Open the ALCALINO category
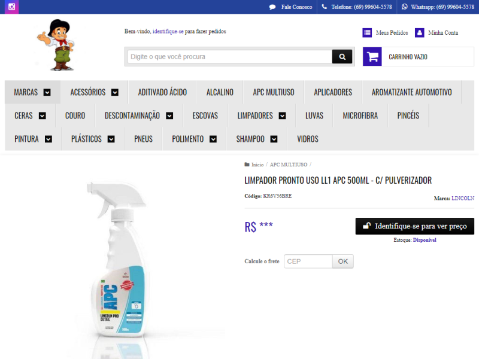This screenshot has width=479, height=359. point(220,92)
